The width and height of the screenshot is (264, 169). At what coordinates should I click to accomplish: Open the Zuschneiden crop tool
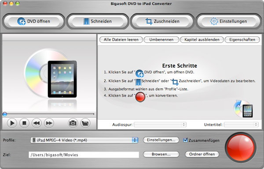click(162, 22)
